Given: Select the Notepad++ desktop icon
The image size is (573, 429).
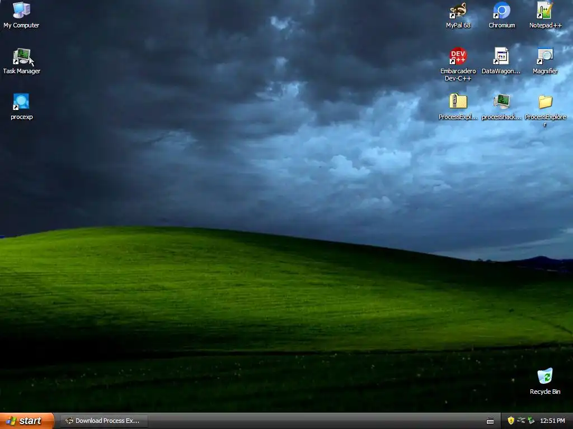Looking at the screenshot, I should [x=545, y=15].
